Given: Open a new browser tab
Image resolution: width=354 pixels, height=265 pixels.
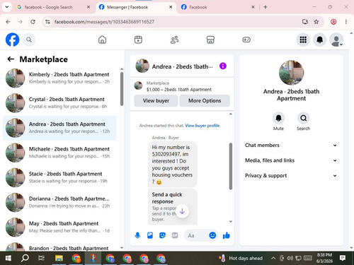Looking at the screenshot, I should coord(265,7).
